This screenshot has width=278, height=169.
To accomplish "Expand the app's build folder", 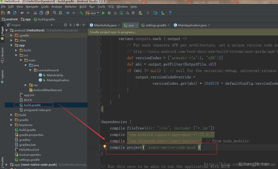I will point(16,50).
